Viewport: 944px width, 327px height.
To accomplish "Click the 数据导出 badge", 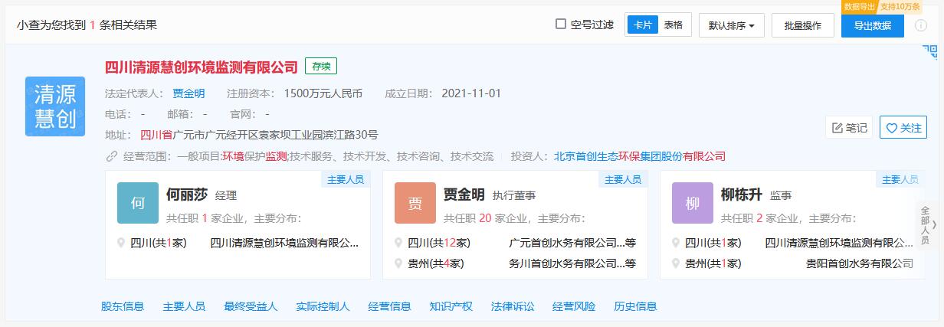I will click(x=859, y=6).
